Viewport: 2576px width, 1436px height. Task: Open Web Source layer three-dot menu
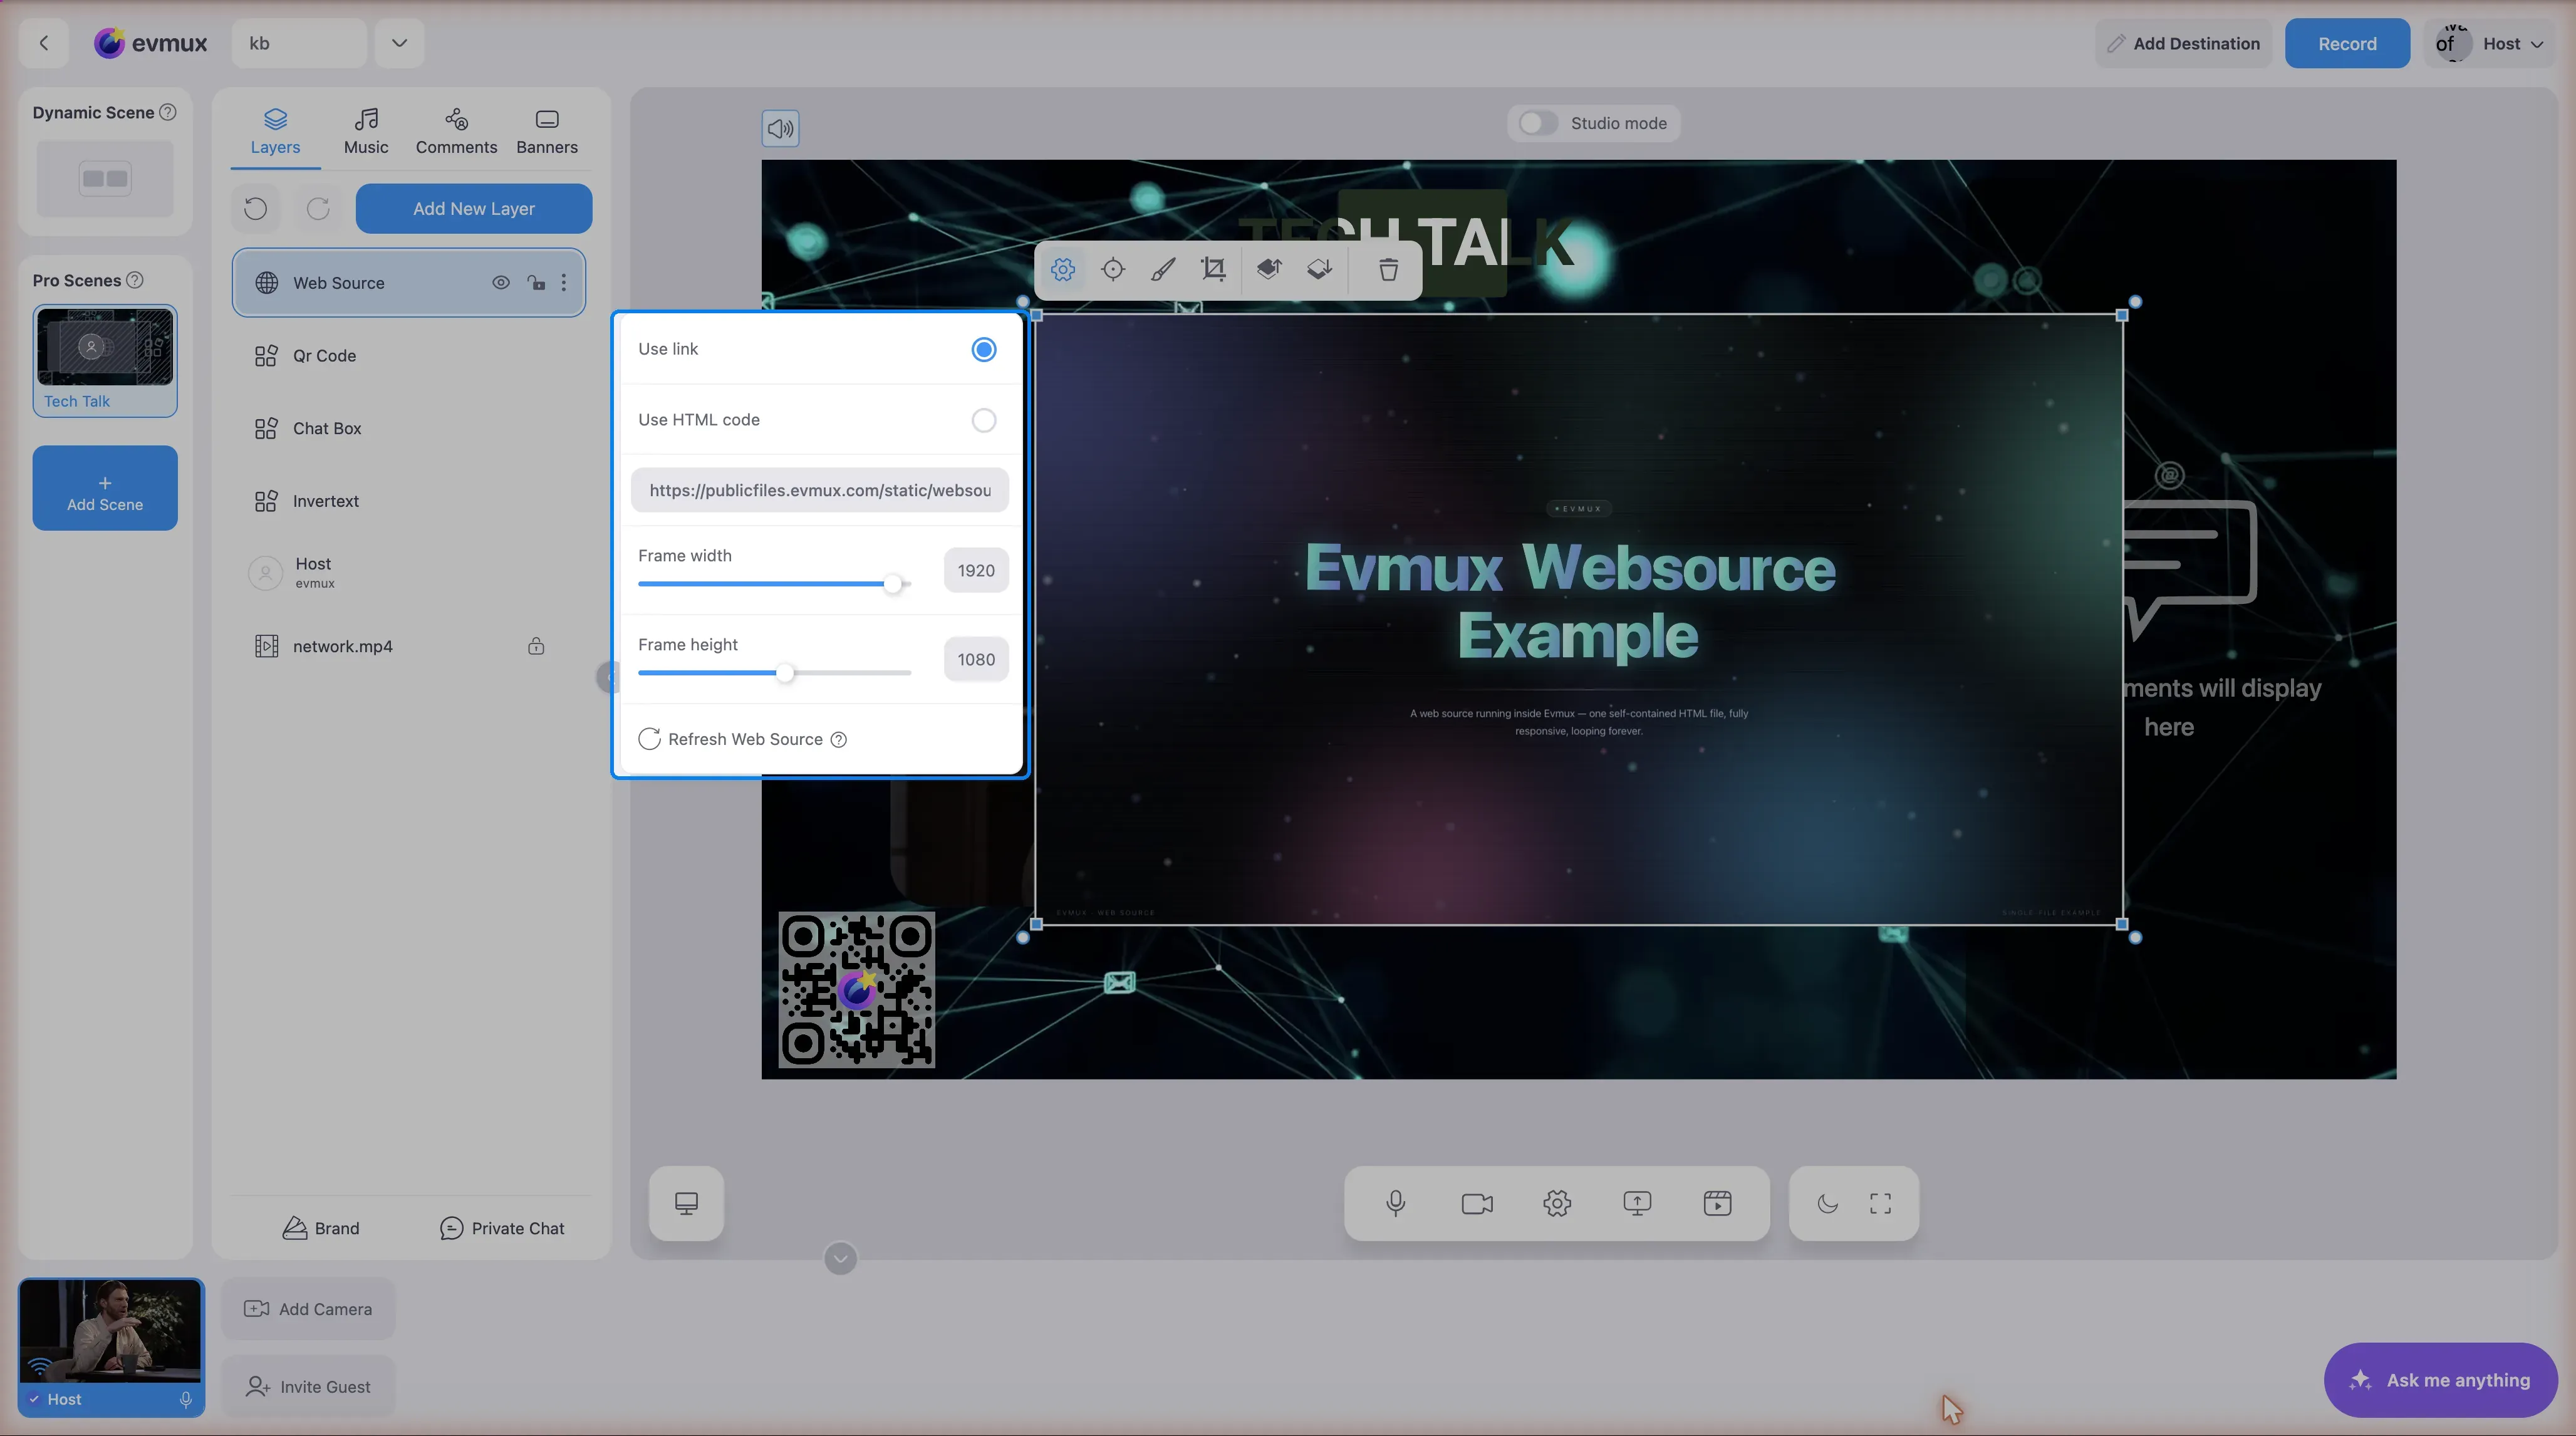[x=564, y=283]
